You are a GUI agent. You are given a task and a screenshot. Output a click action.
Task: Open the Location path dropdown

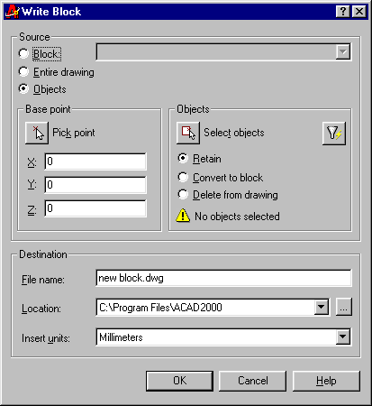(x=322, y=307)
